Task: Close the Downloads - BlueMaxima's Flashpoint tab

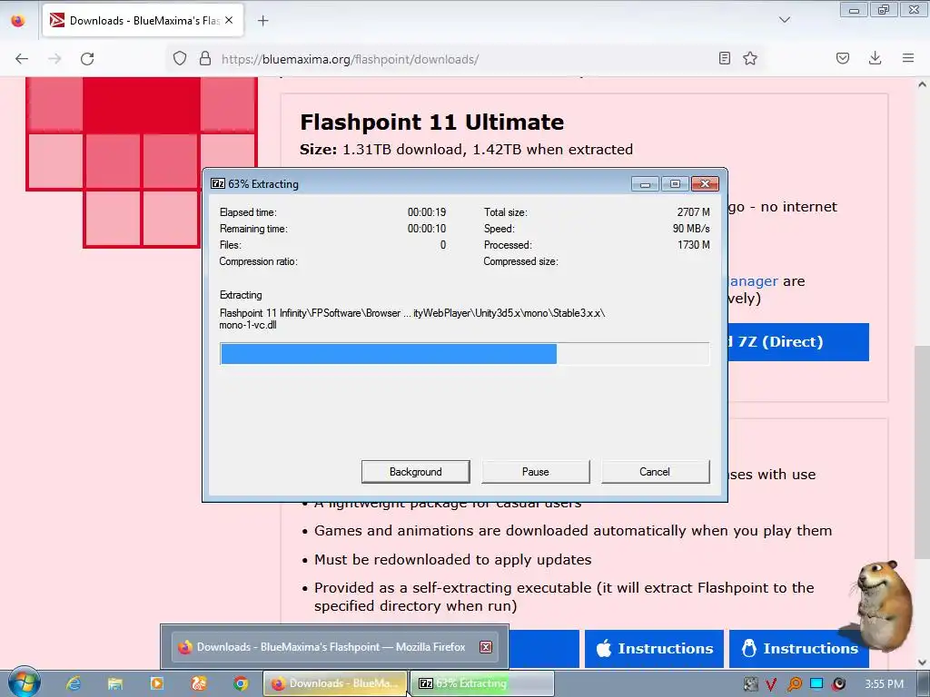Action: coord(229,20)
